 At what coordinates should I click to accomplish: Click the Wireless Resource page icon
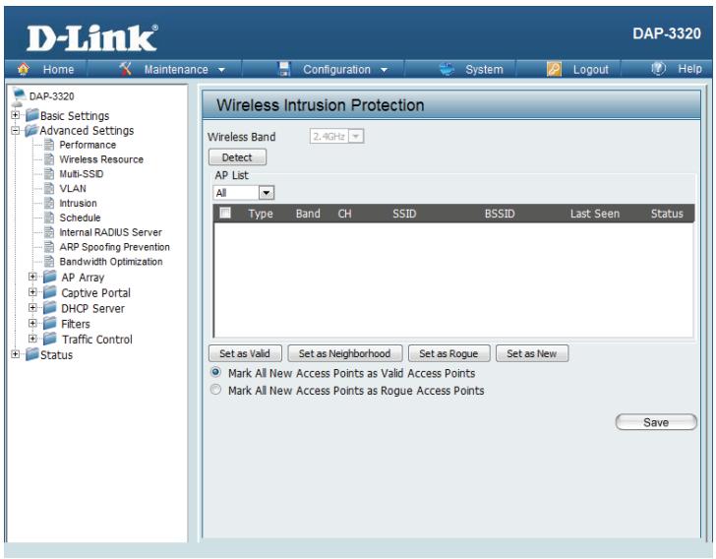coord(49,159)
